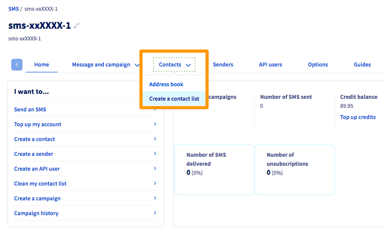Screen dimensions: 384x230
Task: Click the arrow beside Create a contact
Action: click(x=155, y=139)
